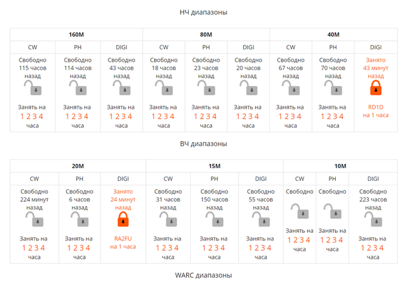404x284 pixels.
Task: Click callsign RD1D on 40M DIGI
Action: (376, 107)
